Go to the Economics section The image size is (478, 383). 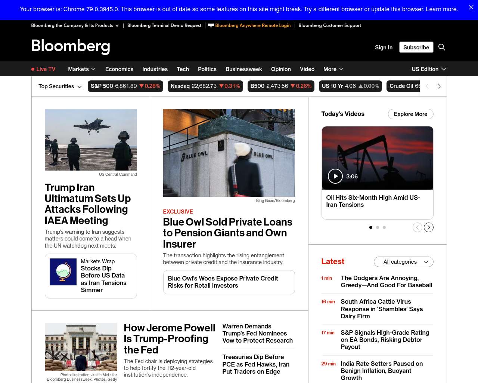119,69
